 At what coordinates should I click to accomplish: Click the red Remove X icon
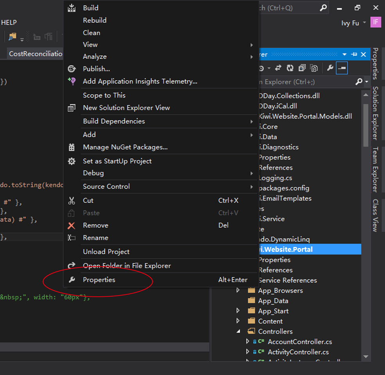click(72, 225)
